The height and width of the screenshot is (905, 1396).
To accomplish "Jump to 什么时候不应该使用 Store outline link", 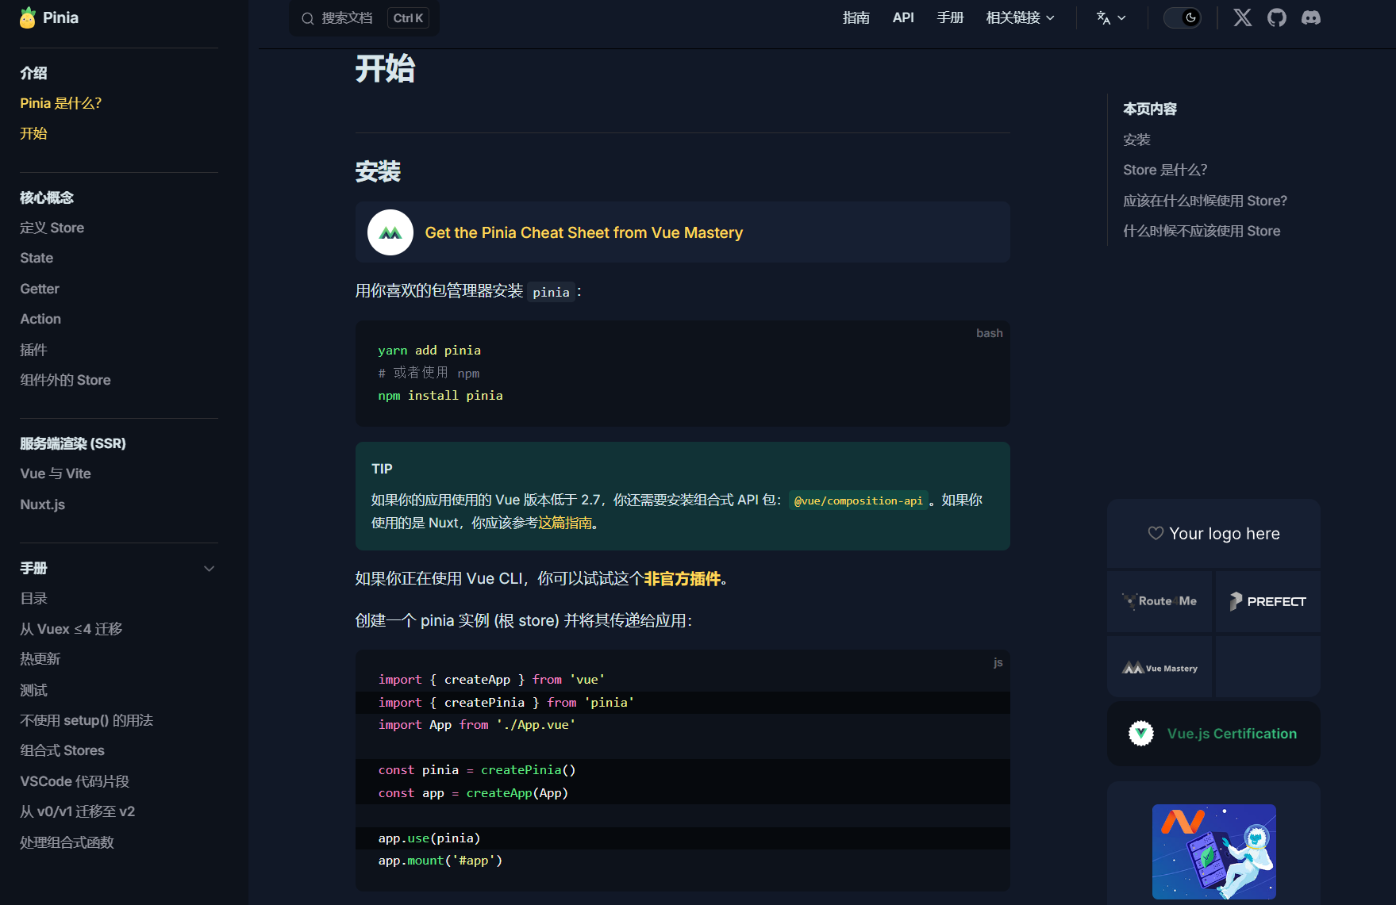I will point(1202,231).
